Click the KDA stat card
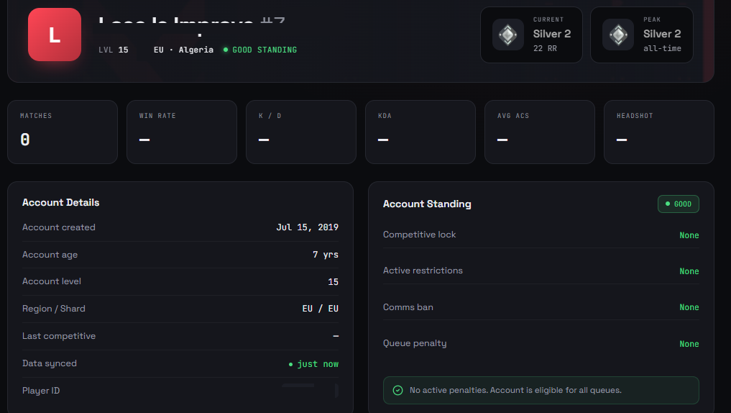Image resolution: width=731 pixels, height=413 pixels. click(420, 132)
